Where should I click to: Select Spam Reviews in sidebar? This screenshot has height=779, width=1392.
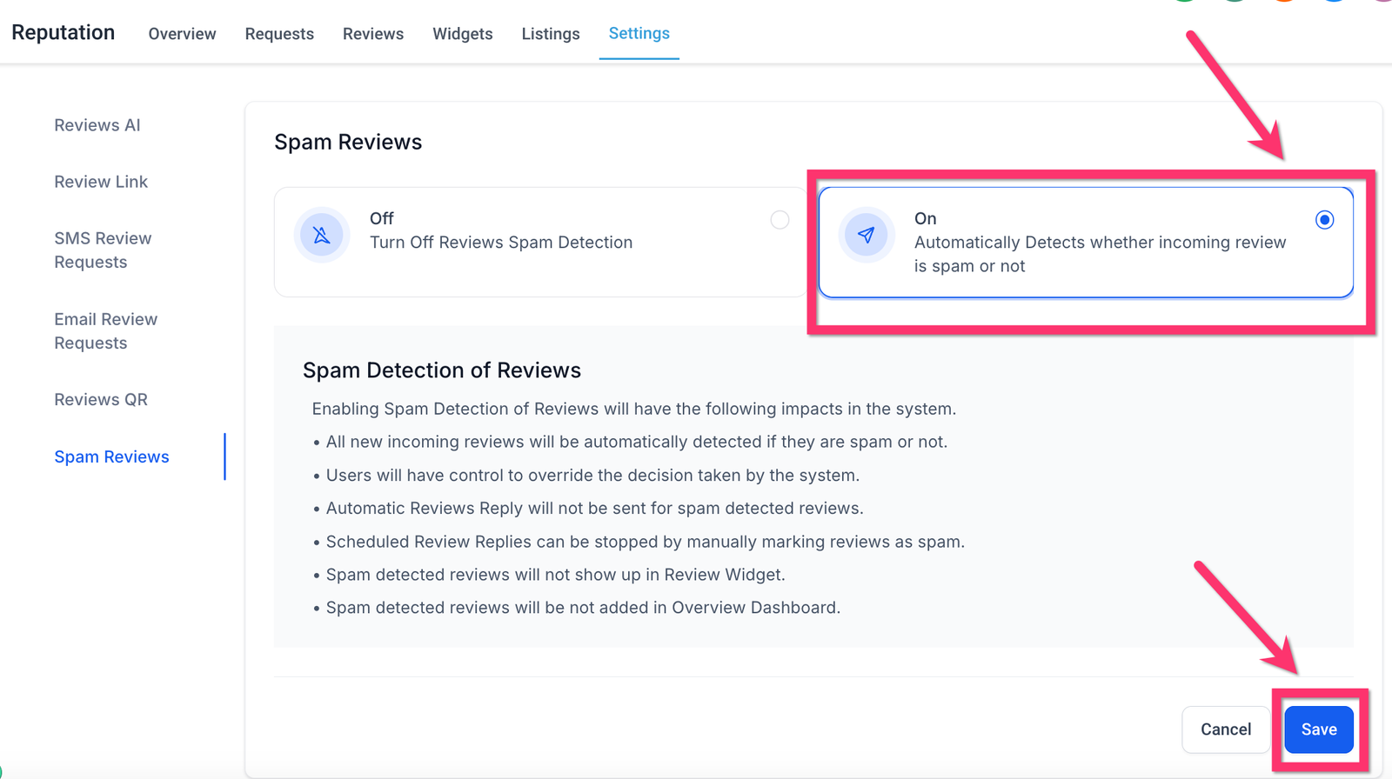(x=111, y=457)
